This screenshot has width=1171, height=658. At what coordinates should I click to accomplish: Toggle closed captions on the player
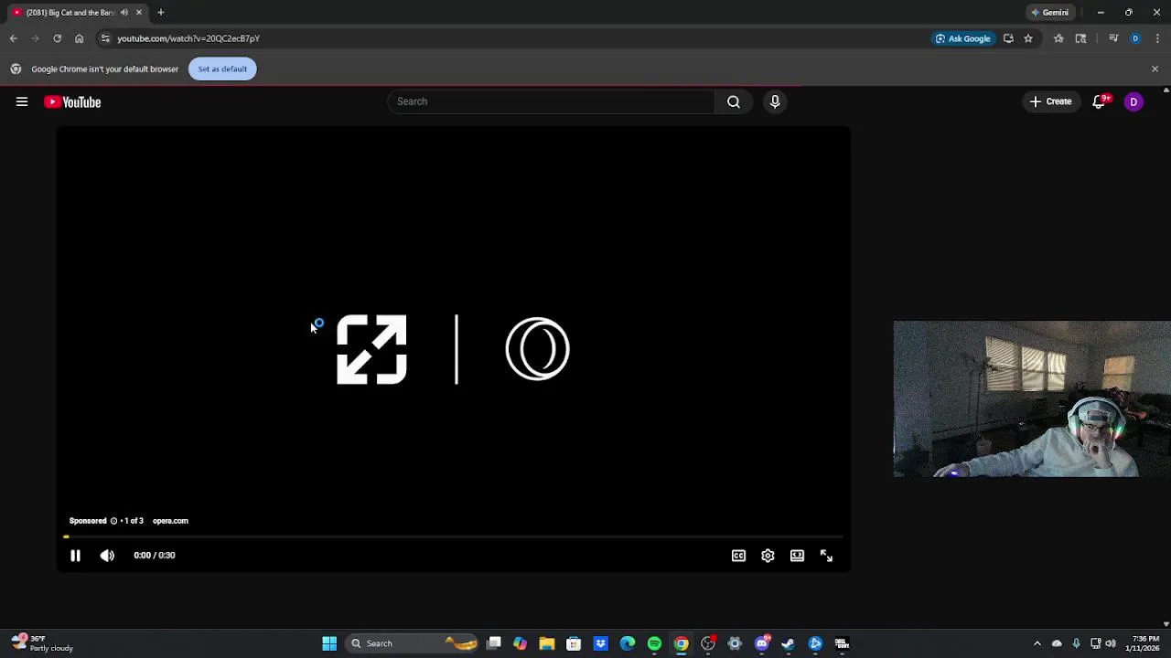(x=738, y=556)
